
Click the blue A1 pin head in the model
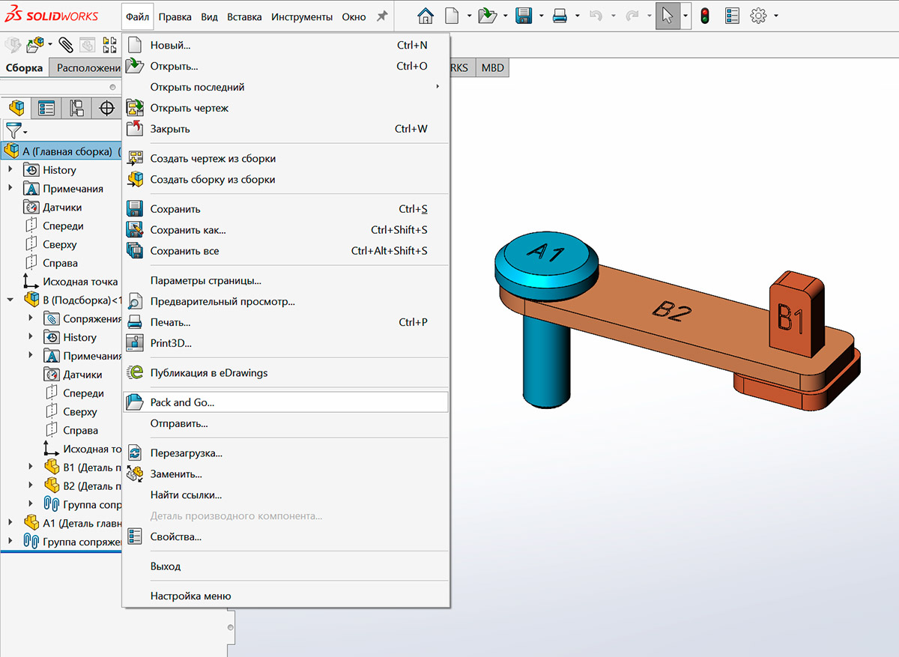(x=547, y=255)
